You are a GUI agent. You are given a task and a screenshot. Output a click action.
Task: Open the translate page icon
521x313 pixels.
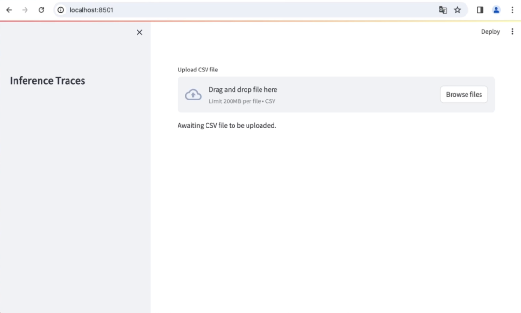(443, 10)
